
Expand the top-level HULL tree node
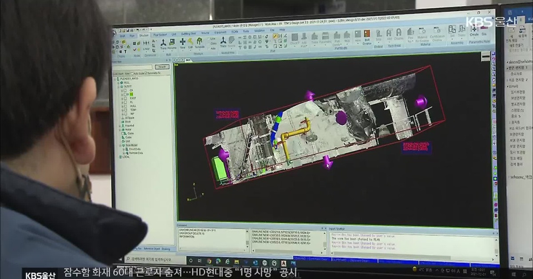[118, 82]
